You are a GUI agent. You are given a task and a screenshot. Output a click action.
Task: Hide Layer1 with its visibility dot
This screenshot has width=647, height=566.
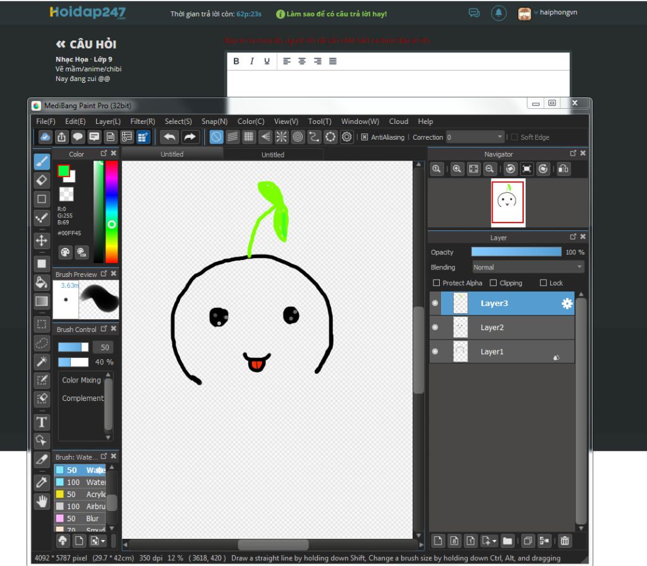pyautogui.click(x=435, y=352)
